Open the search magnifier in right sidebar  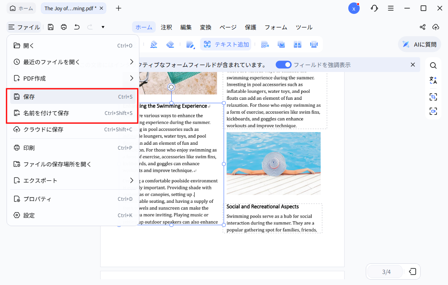[x=433, y=65]
